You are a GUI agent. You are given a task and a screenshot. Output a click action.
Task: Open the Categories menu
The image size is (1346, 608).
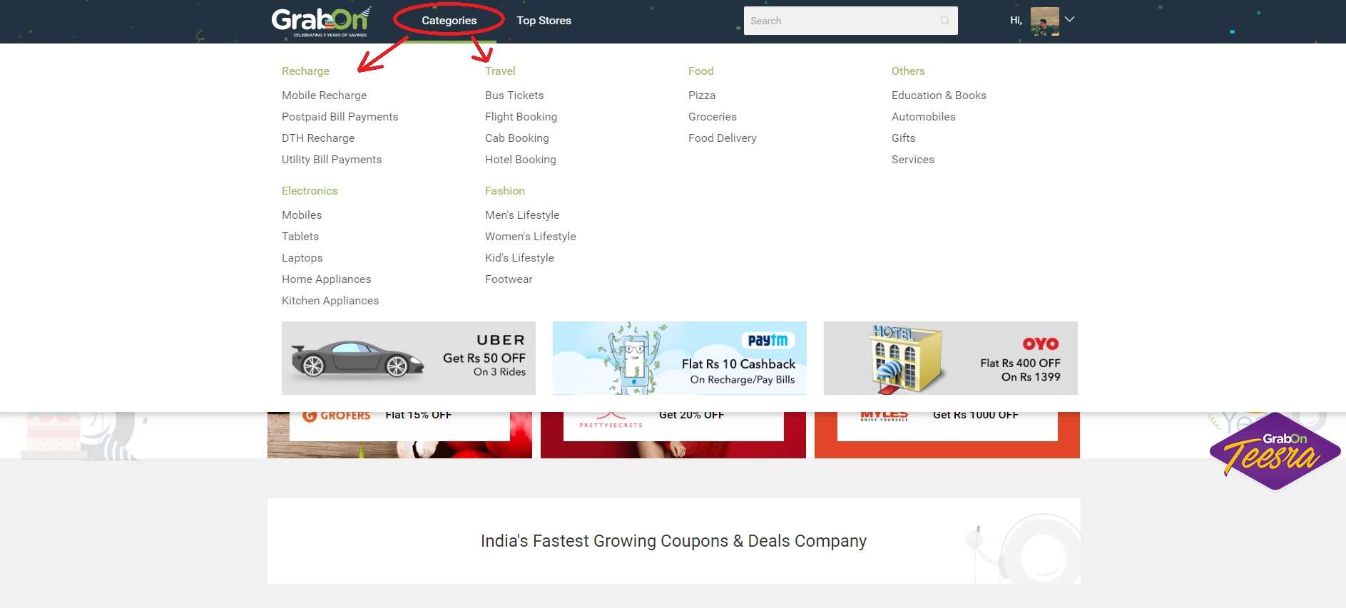(449, 21)
